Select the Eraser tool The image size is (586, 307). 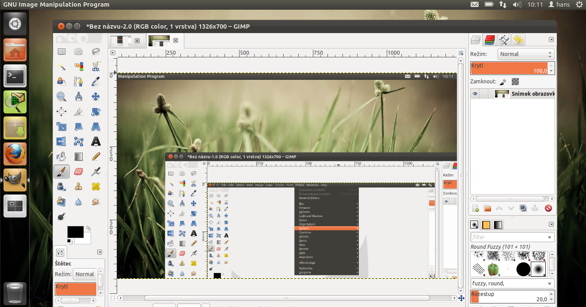point(78,172)
